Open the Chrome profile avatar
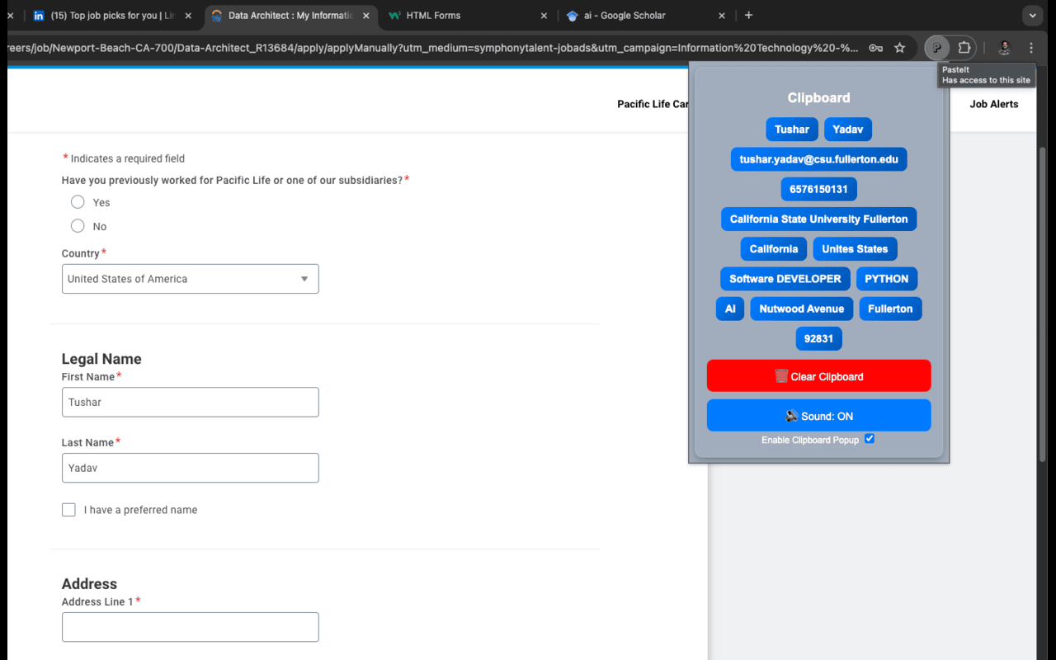Screen dimensions: 1056x660 pos(1004,48)
